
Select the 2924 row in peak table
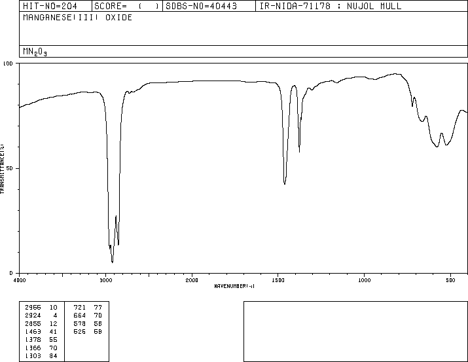click(x=41, y=316)
